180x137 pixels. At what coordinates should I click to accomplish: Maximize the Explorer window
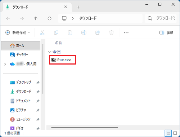click(x=160, y=5)
